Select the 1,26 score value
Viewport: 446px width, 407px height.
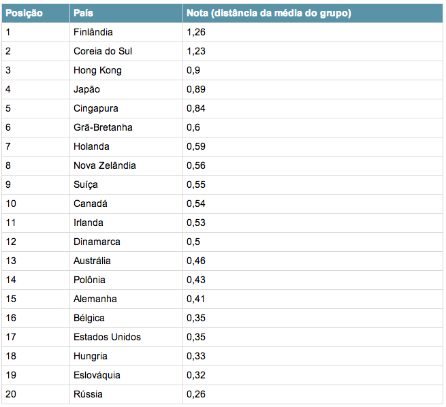click(x=196, y=32)
